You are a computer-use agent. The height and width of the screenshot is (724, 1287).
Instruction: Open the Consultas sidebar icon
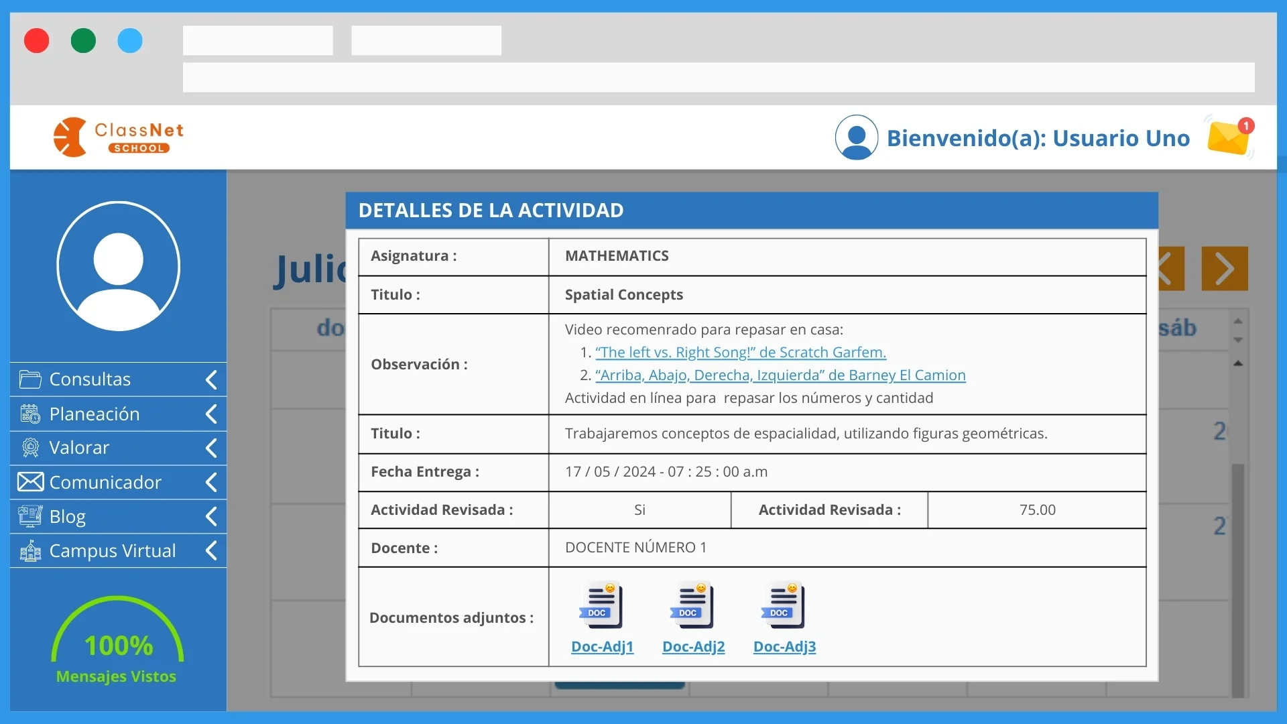coord(29,379)
